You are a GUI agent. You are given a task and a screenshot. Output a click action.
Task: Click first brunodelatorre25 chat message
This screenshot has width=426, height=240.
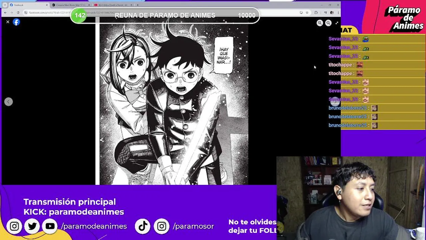(x=353, y=108)
